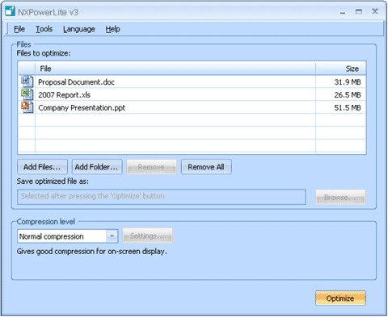The image size is (388, 317).
Task: Select the Excel icon for 2007 Report.xls
Action: point(27,94)
